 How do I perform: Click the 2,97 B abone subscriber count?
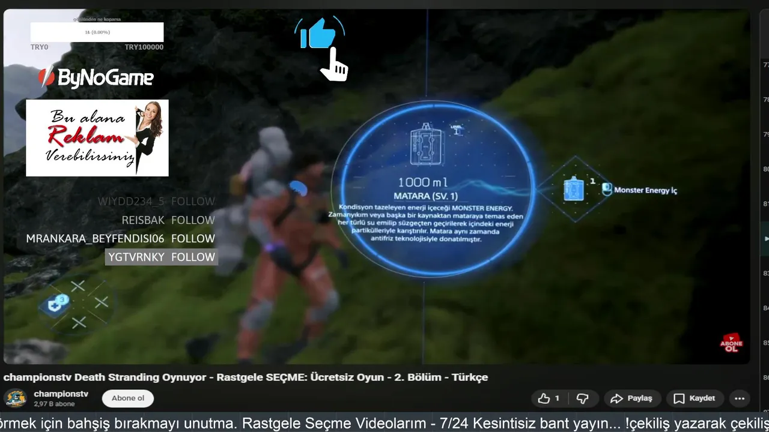click(55, 404)
